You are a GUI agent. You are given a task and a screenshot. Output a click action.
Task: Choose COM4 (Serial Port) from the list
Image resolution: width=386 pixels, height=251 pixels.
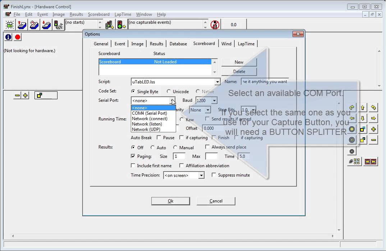coord(153,113)
